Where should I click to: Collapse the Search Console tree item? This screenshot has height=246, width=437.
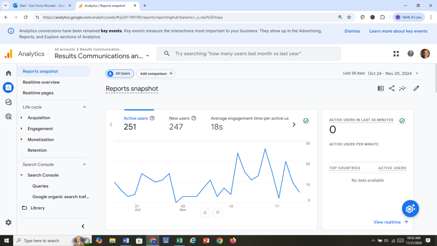click(21, 175)
